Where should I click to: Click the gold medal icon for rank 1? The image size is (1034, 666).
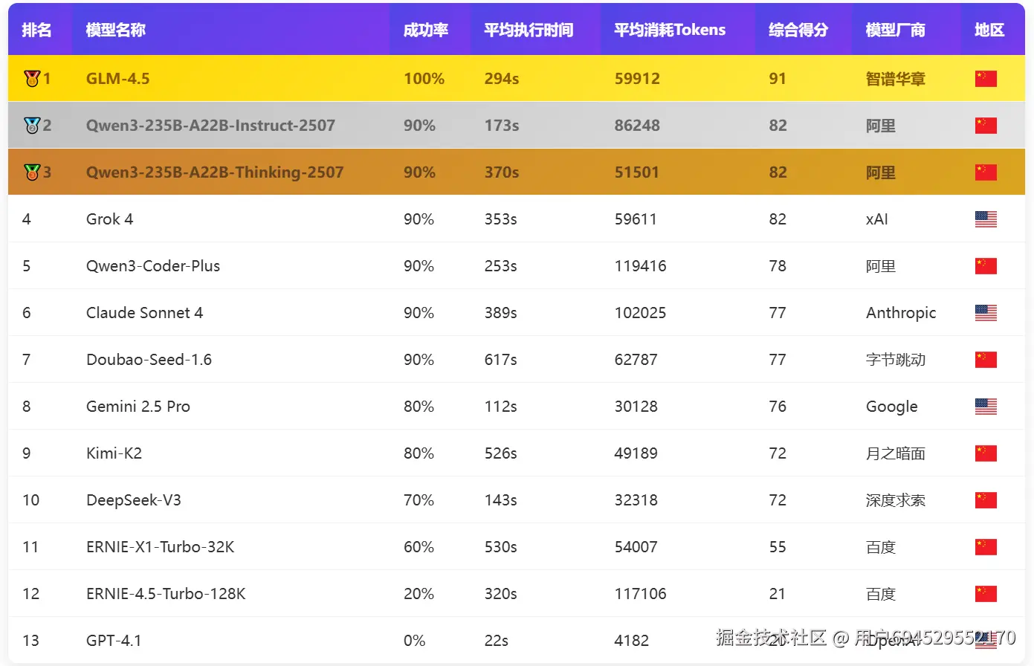coord(31,78)
